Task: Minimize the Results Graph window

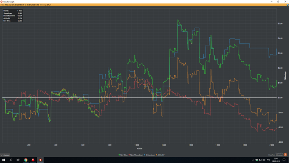Action: point(272,2)
